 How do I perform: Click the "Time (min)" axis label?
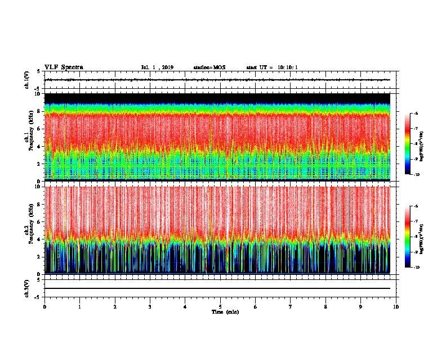[x=225, y=312]
